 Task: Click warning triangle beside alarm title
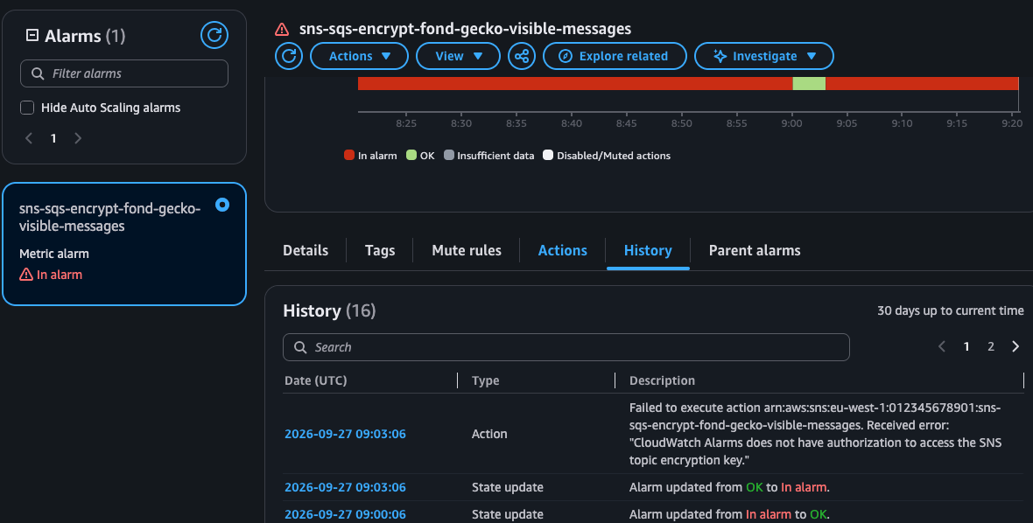[282, 29]
